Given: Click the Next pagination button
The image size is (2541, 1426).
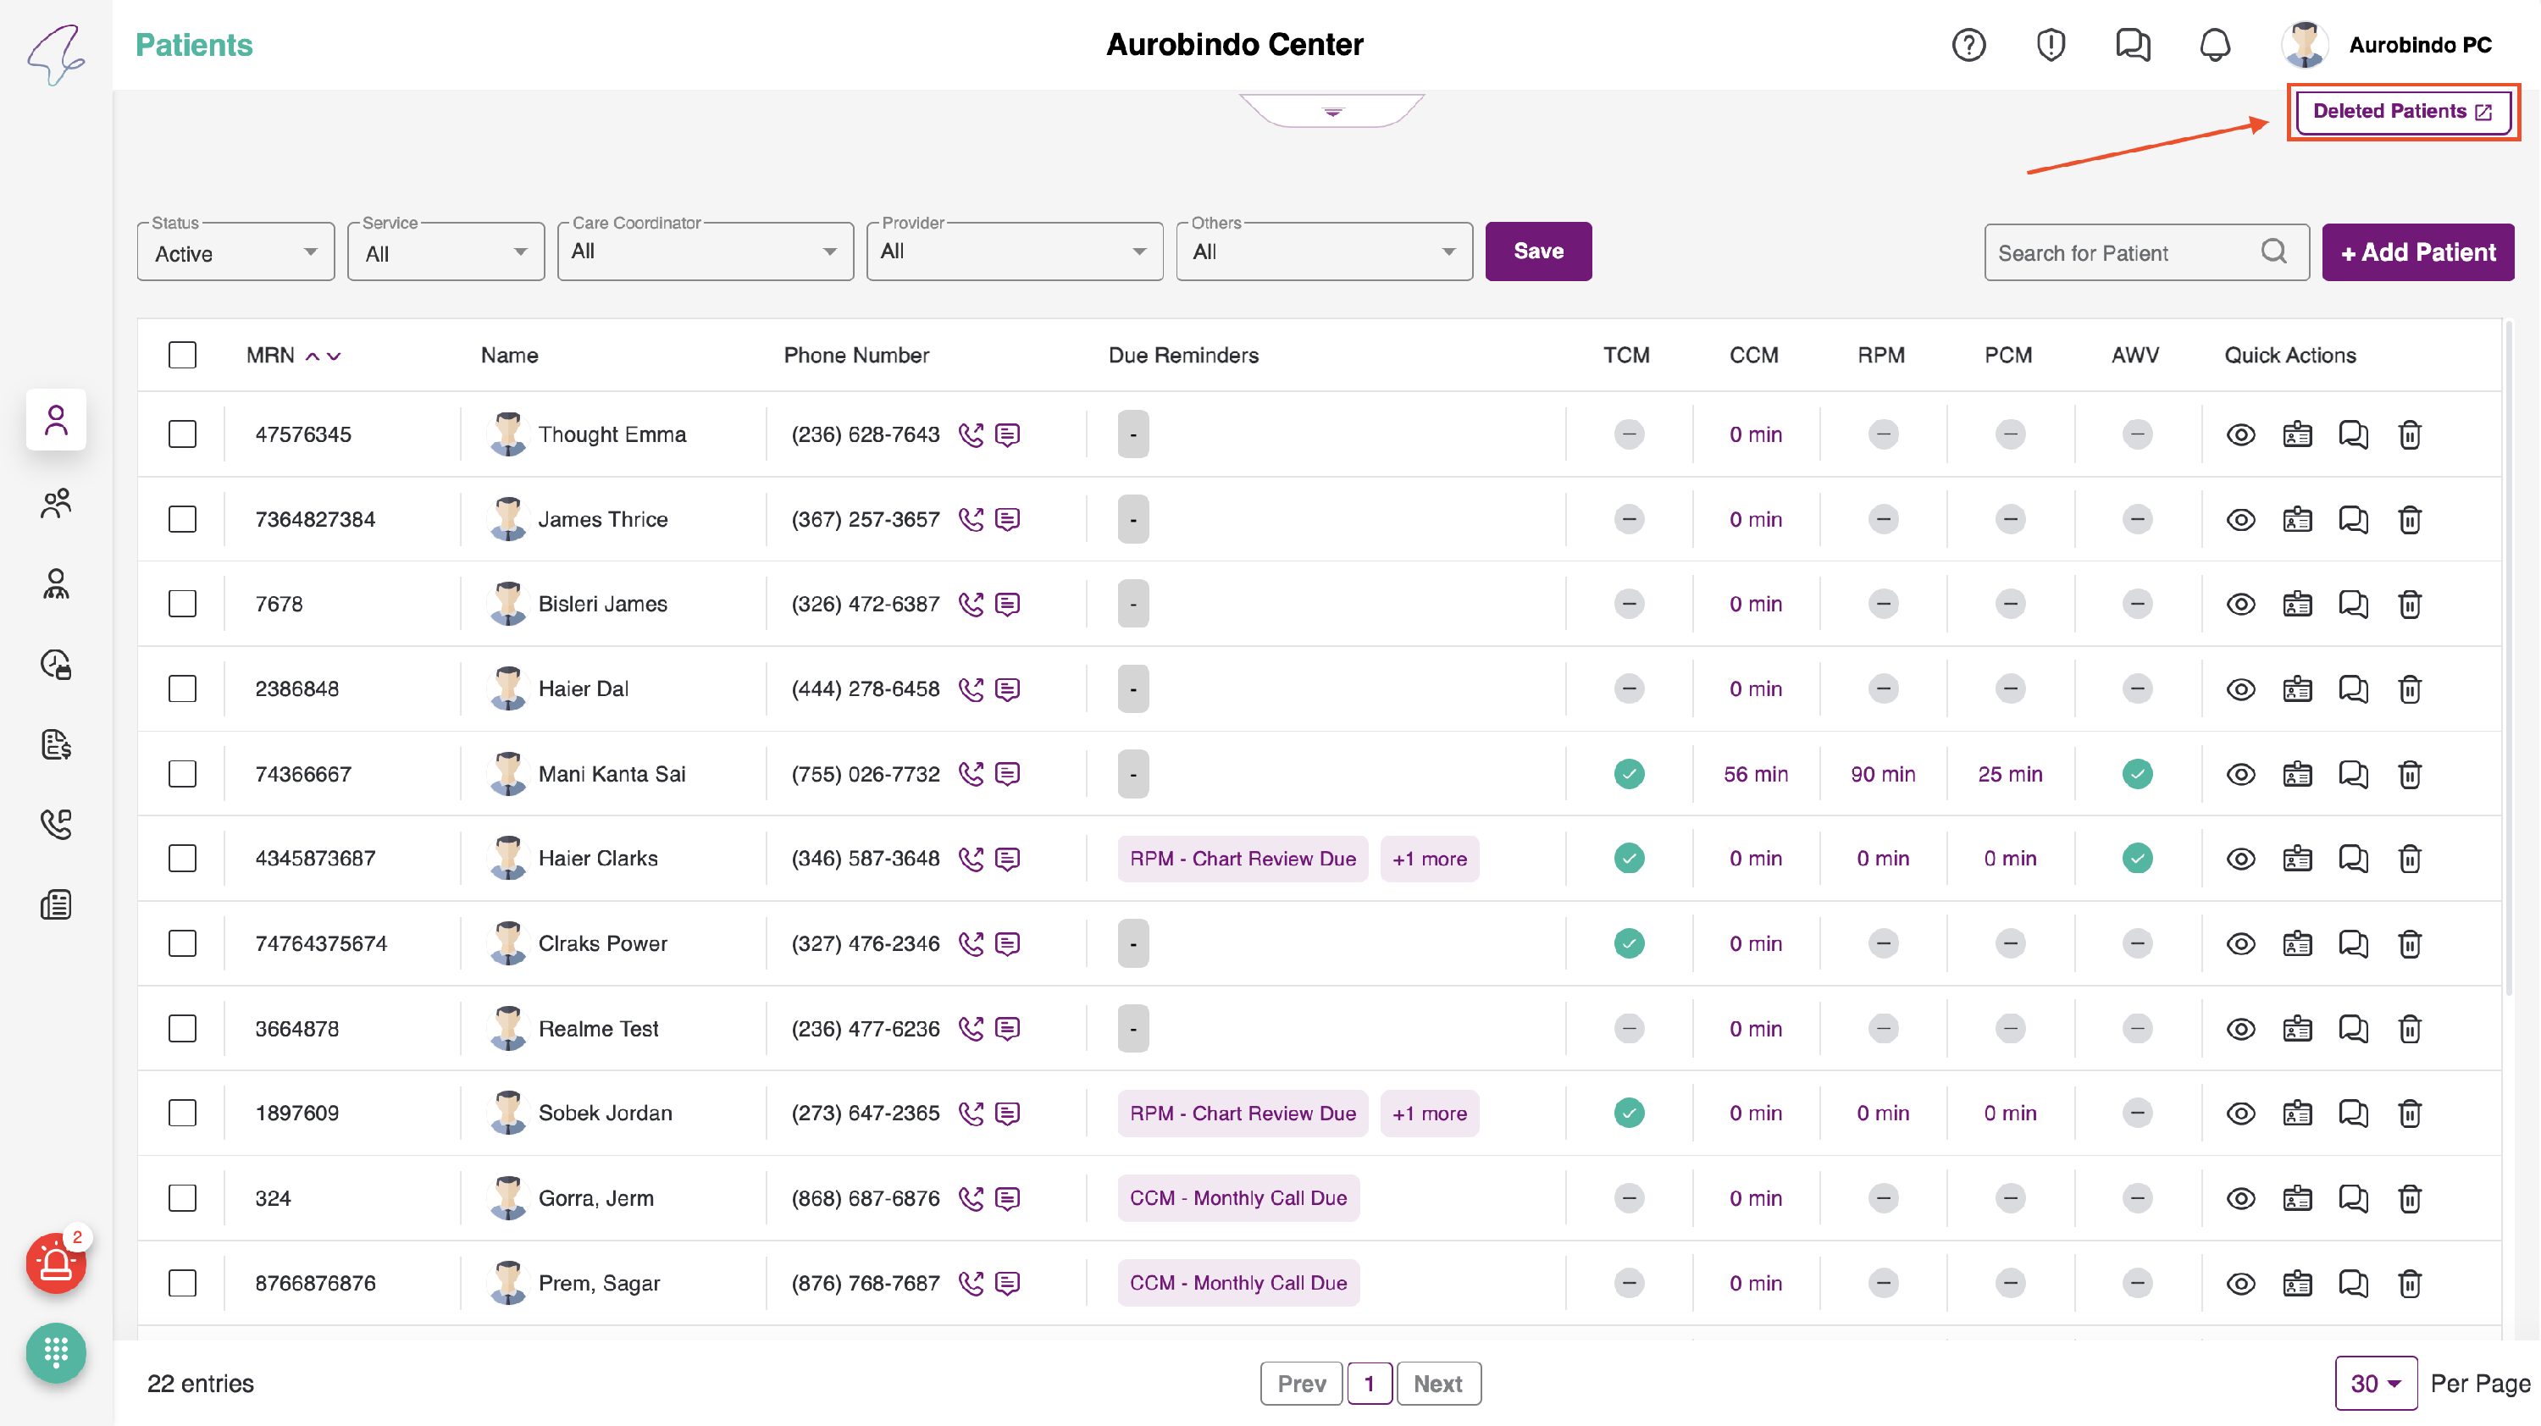Looking at the screenshot, I should point(1437,1384).
